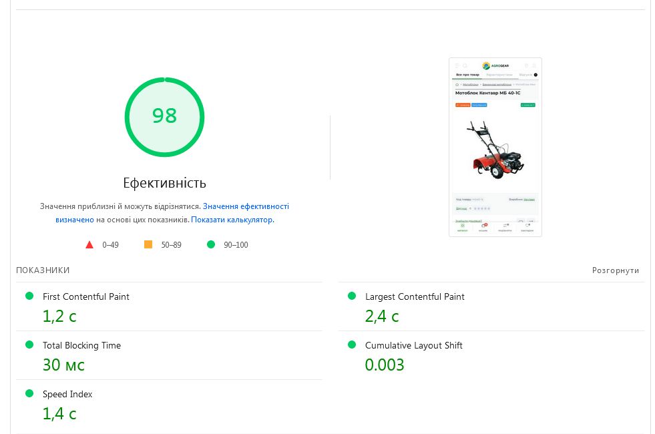Viewport: 655px width, 434px height.
Task: Click the green dot beside Largest Contentful Paint
Action: point(352,296)
